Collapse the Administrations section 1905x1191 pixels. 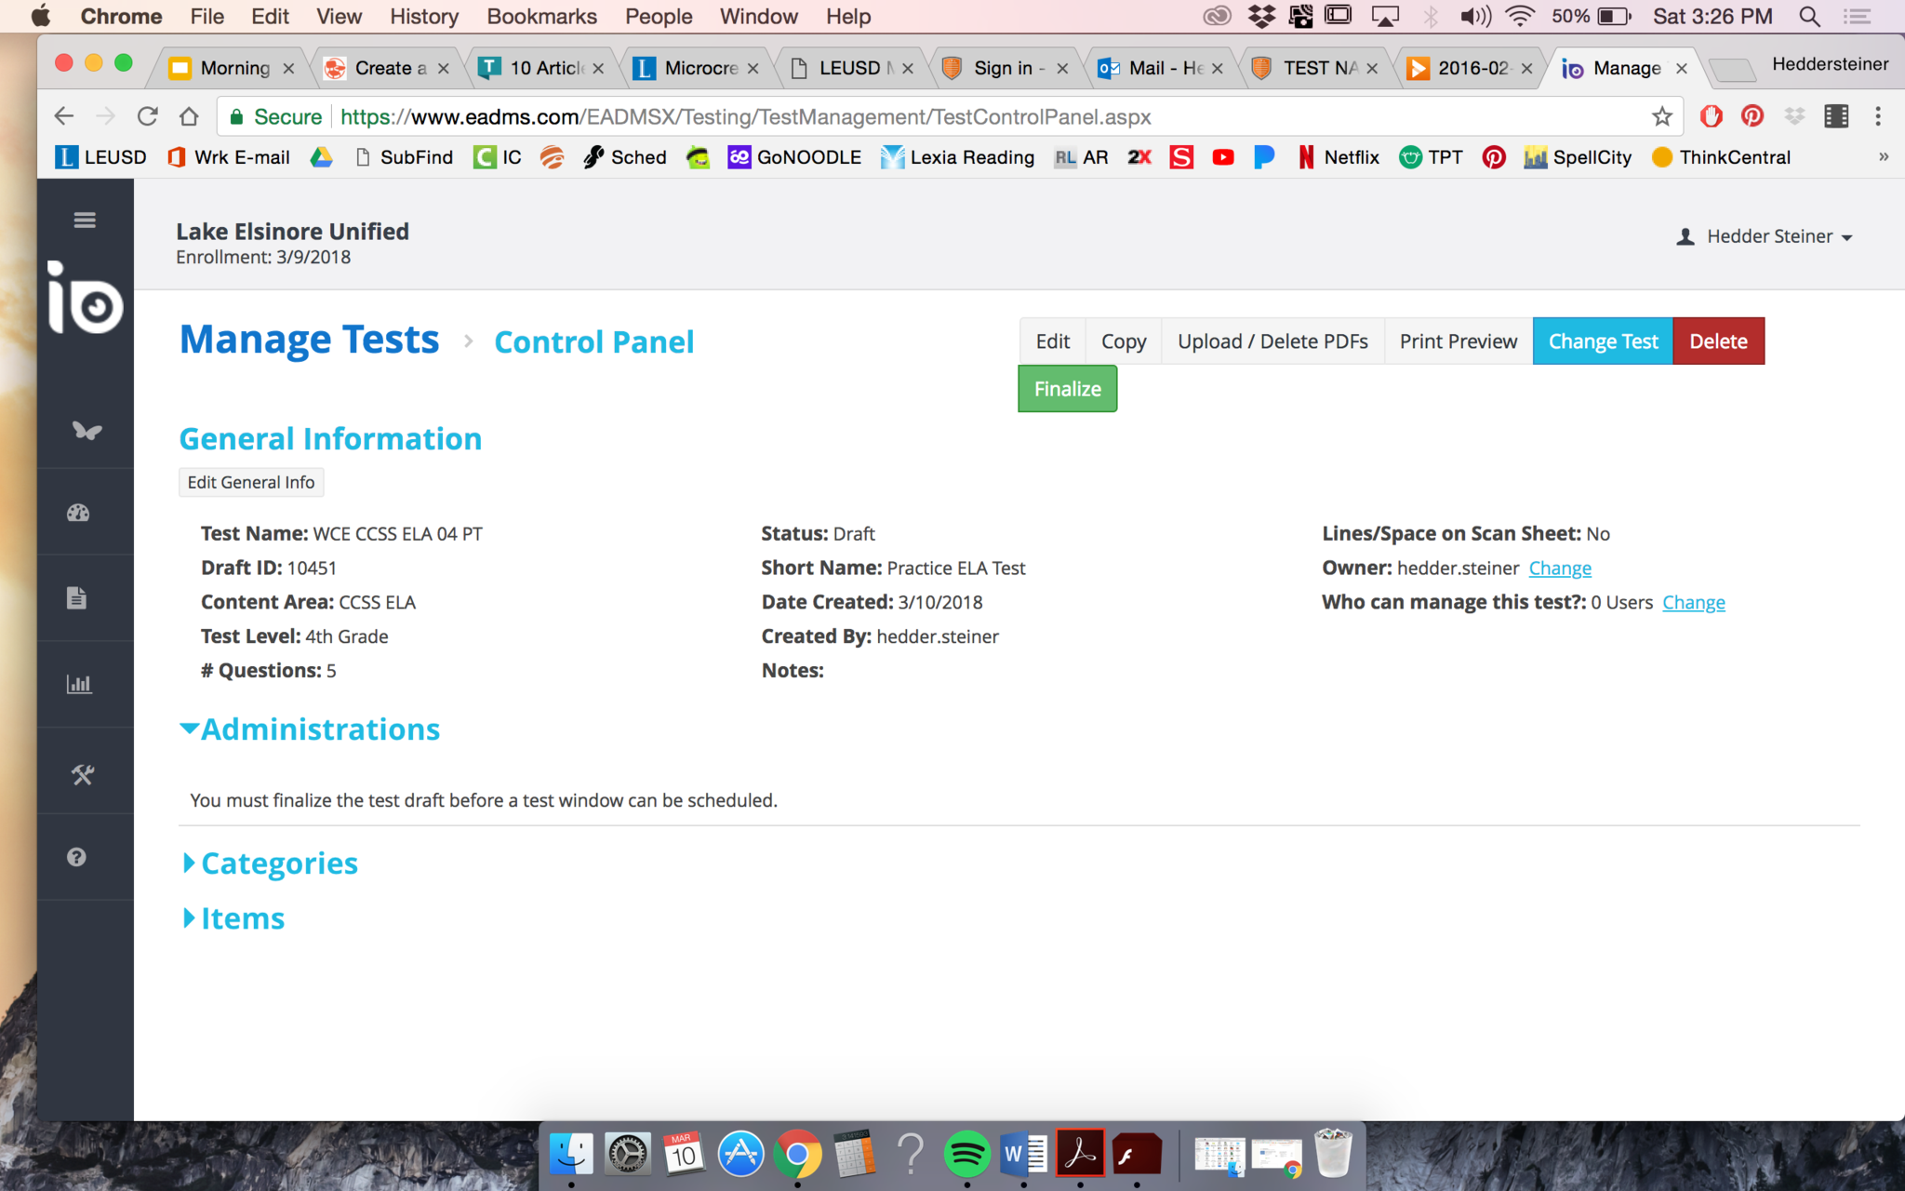pos(310,729)
